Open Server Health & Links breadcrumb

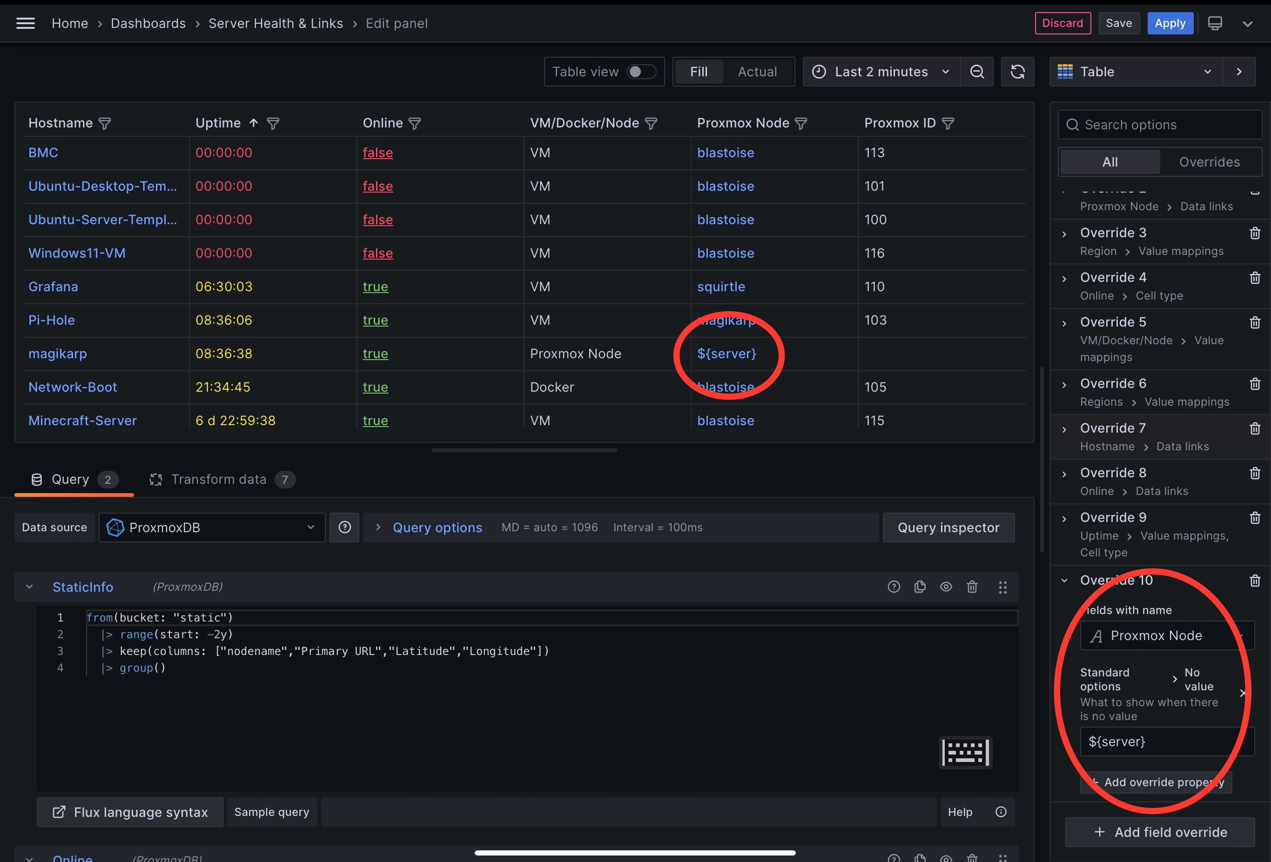276,24
